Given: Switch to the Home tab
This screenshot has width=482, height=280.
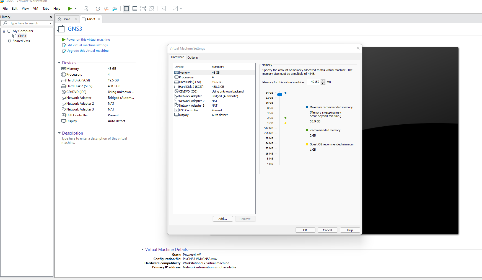Looking at the screenshot, I should click(x=66, y=19).
